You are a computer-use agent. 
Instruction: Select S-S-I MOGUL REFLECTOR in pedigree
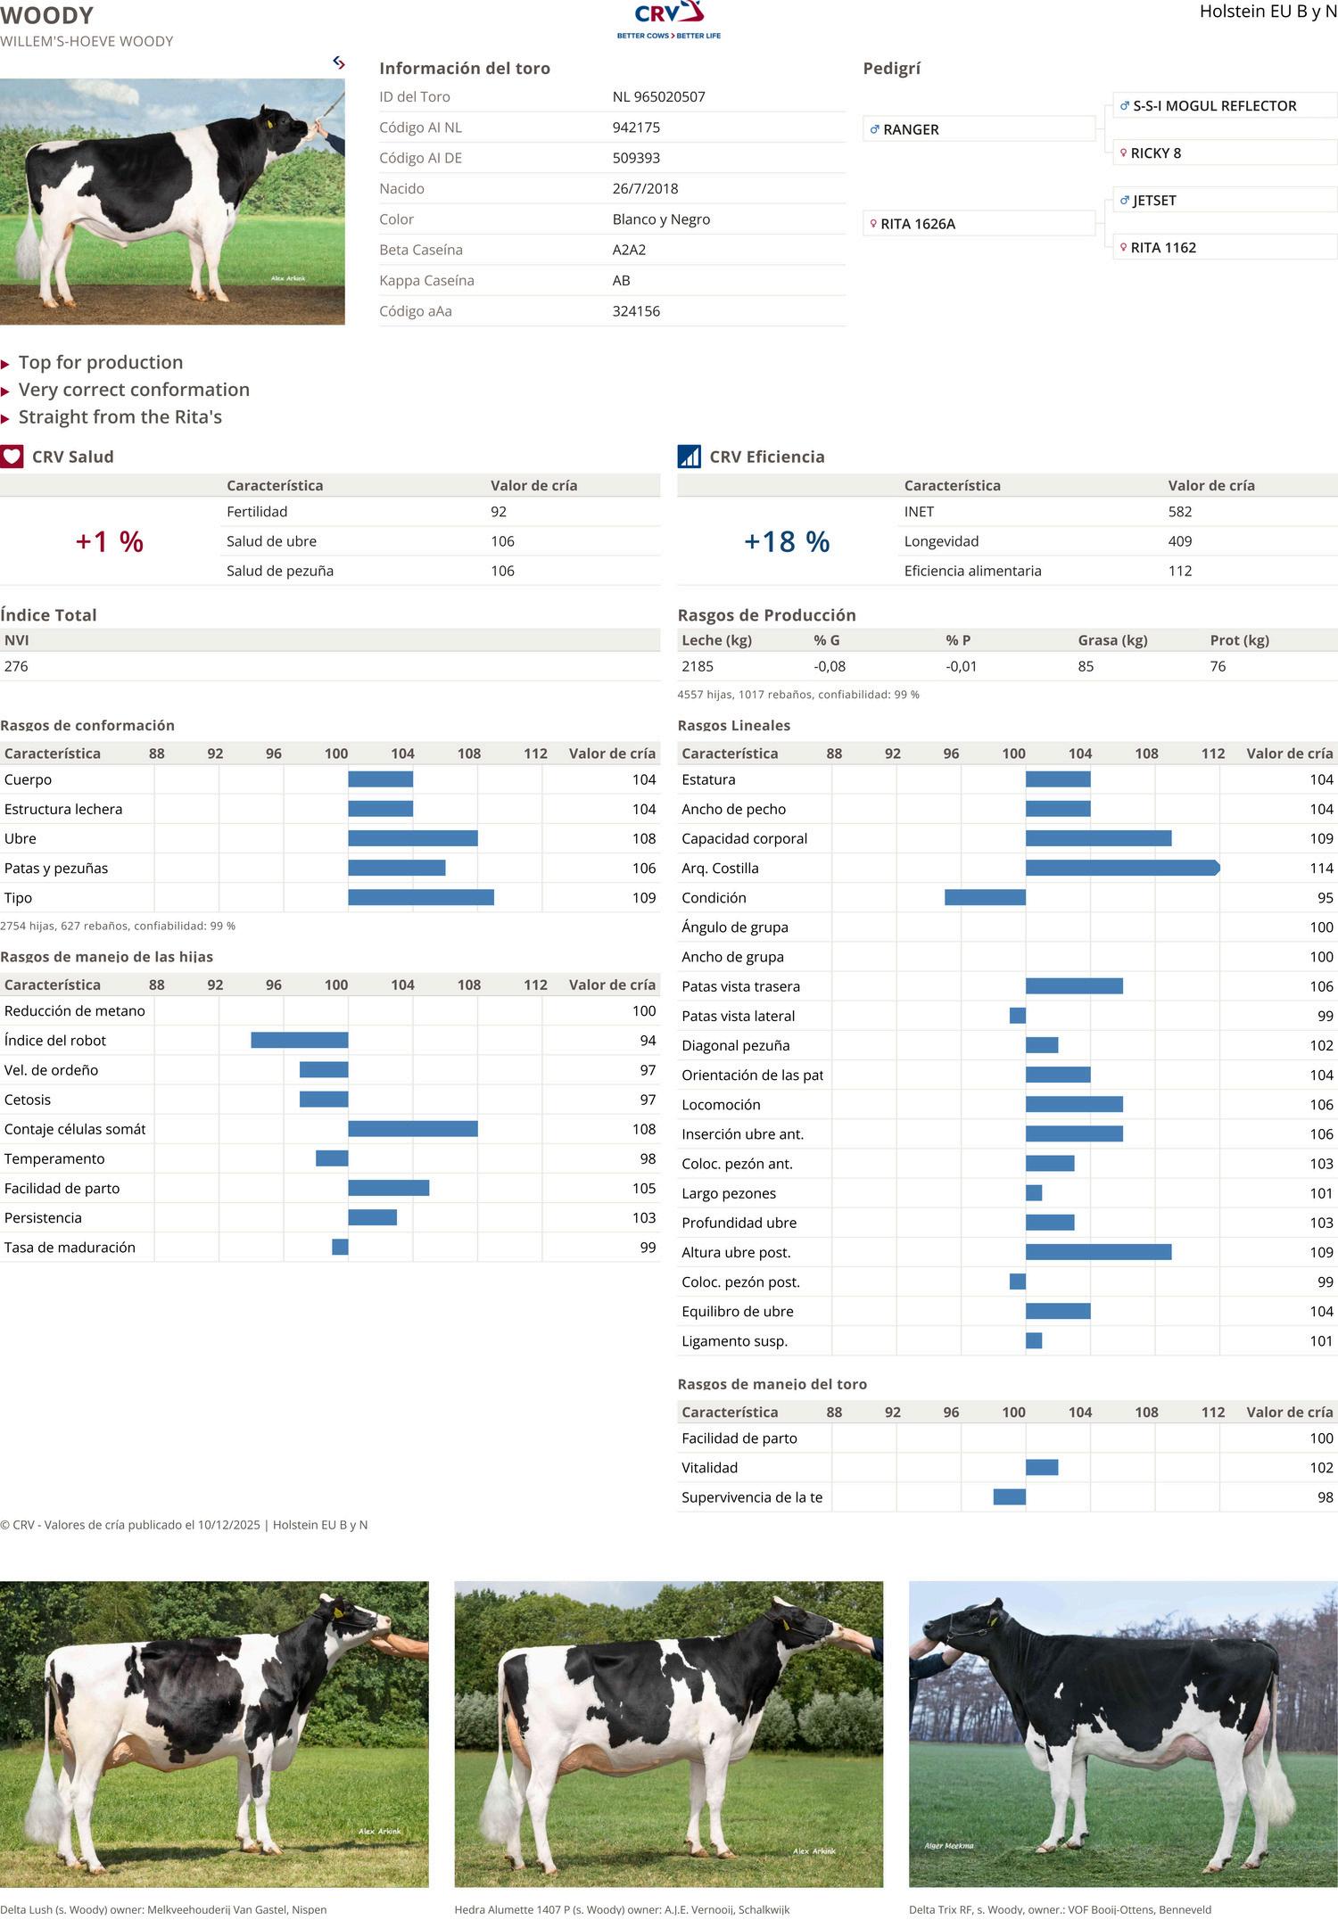point(1226,105)
